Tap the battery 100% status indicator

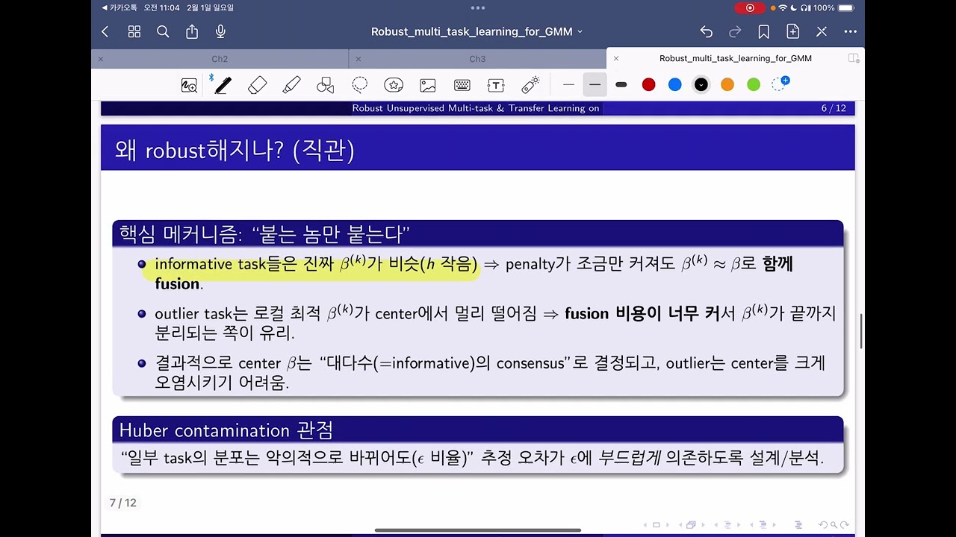pyautogui.click(x=834, y=7)
